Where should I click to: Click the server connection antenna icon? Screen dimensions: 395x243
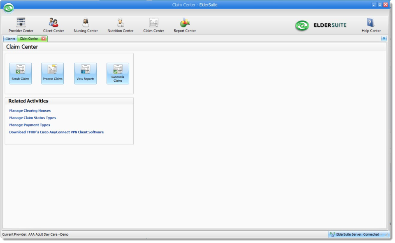(x=332, y=234)
